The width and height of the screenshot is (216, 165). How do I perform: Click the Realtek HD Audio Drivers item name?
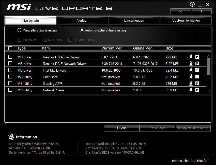(61, 57)
